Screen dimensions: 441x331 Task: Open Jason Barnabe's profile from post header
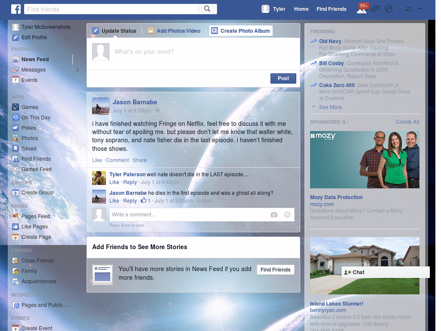point(135,102)
